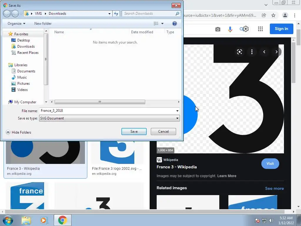Bookmark this page with the star icon
The width and height of the screenshot is (301, 226).
point(273,15)
